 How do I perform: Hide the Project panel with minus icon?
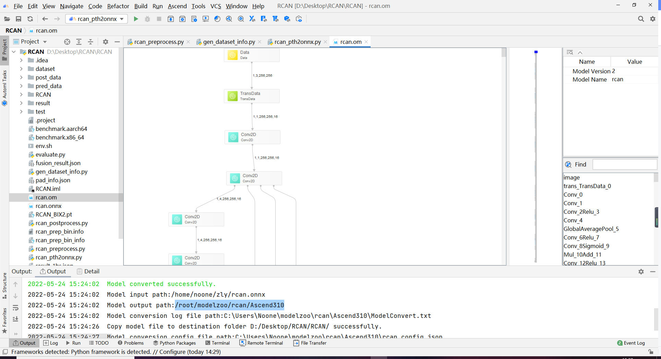117,42
